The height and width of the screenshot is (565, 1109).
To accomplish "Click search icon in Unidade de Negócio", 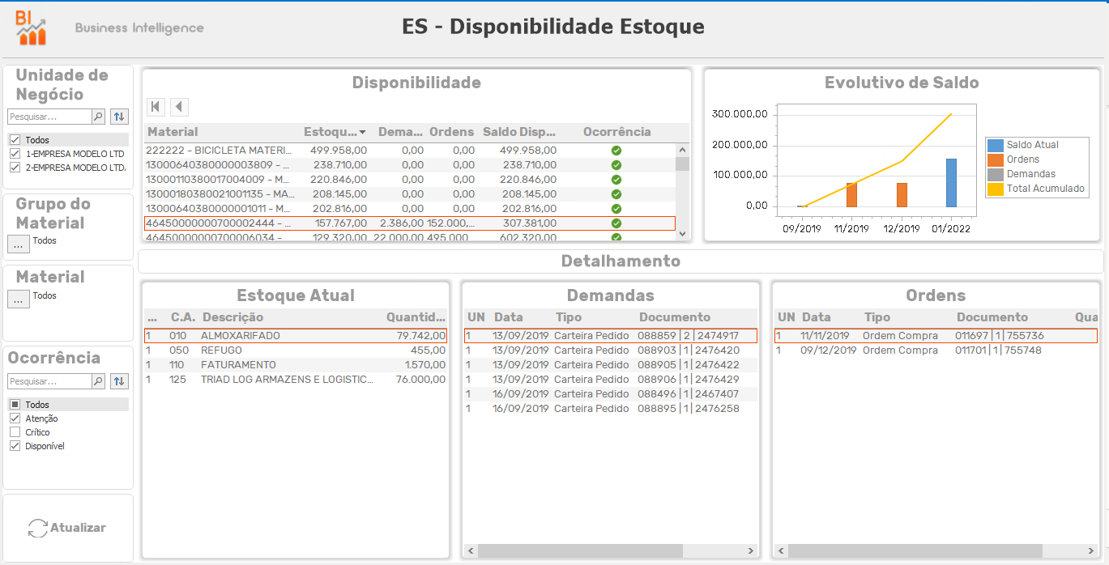I will pyautogui.click(x=99, y=117).
